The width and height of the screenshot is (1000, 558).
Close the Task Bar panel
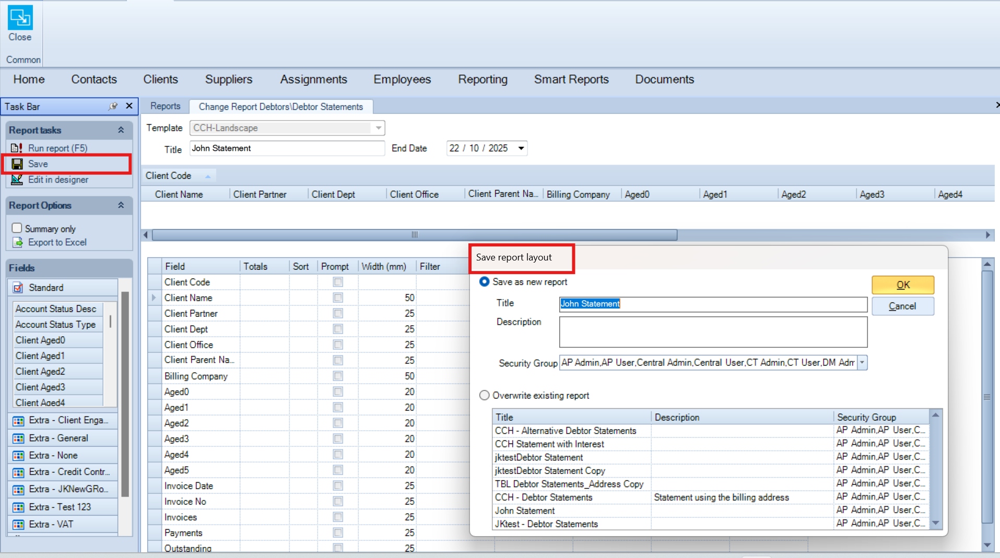[129, 106]
